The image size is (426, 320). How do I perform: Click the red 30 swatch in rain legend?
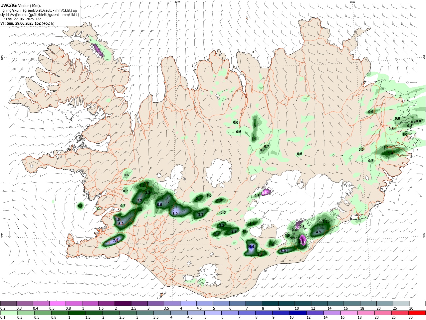[x=417, y=313]
